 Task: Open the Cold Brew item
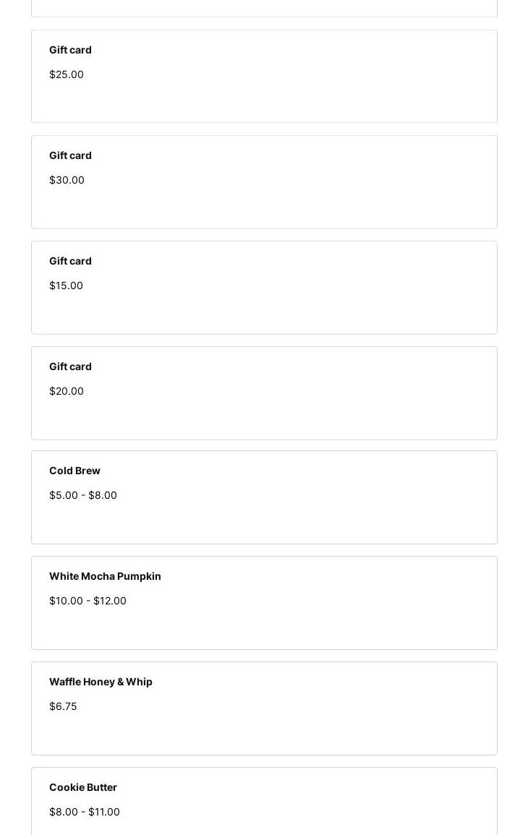(x=74, y=471)
